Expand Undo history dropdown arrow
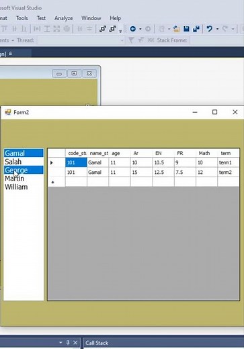 [217, 29]
